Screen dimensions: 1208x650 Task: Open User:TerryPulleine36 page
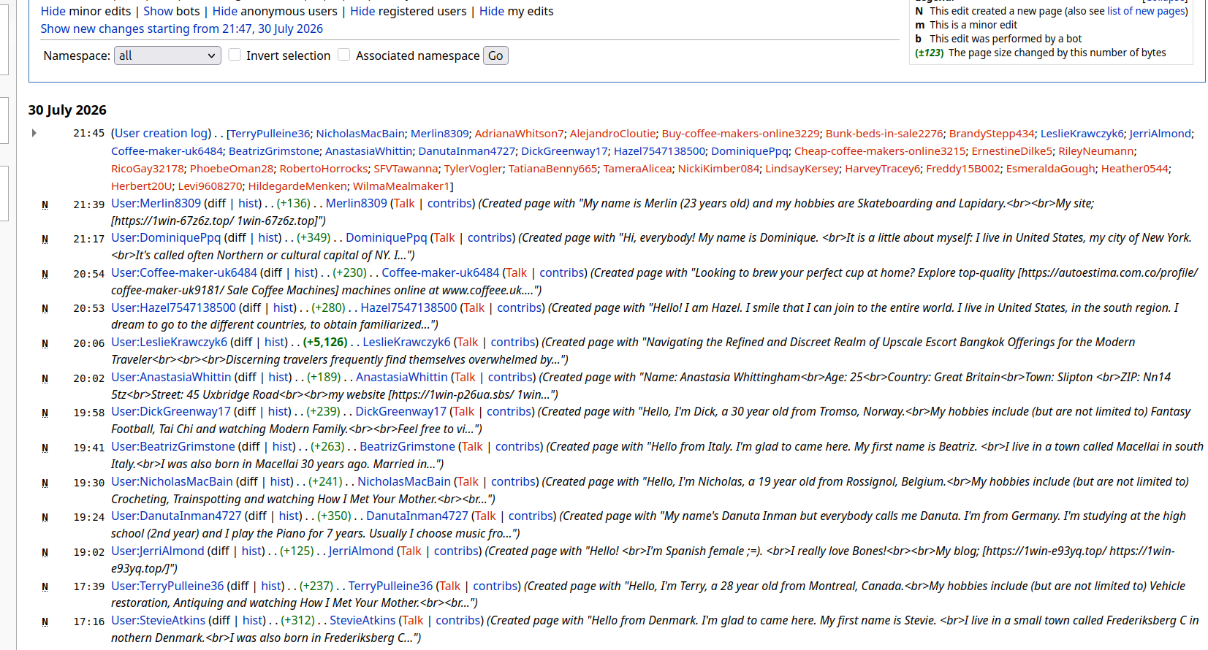click(167, 586)
